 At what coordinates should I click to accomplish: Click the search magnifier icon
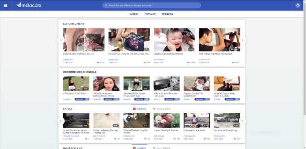click(x=106, y=5)
